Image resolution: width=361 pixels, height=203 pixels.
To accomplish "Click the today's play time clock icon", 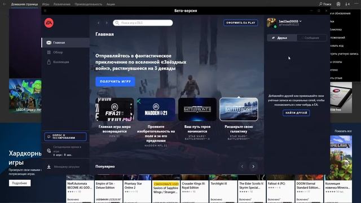I will point(49,151).
